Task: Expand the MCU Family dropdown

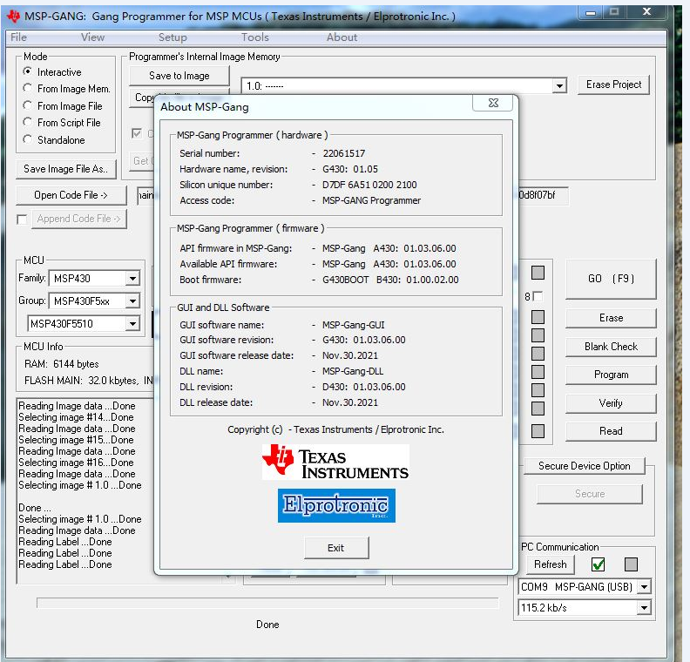Action: coord(132,279)
